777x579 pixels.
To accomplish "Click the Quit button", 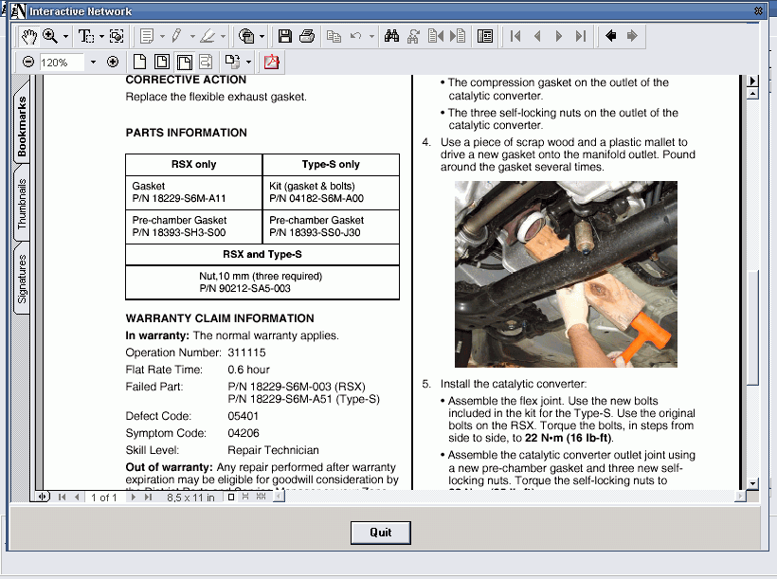I will coord(380,533).
